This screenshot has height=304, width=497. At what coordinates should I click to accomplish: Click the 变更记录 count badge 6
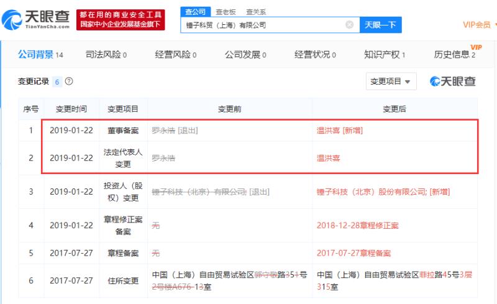pyautogui.click(x=57, y=82)
